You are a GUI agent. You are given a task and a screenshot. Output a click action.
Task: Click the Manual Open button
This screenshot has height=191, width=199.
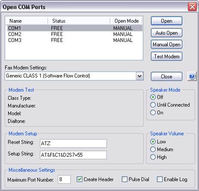click(166, 45)
